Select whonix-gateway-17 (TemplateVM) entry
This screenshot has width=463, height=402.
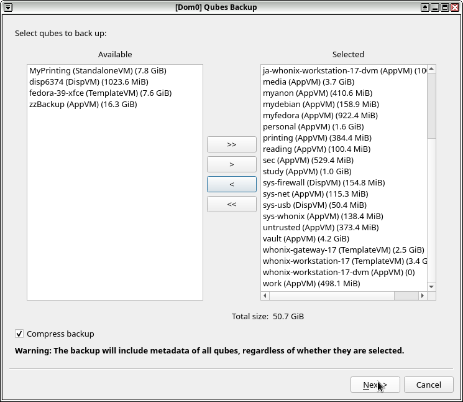[x=344, y=250]
